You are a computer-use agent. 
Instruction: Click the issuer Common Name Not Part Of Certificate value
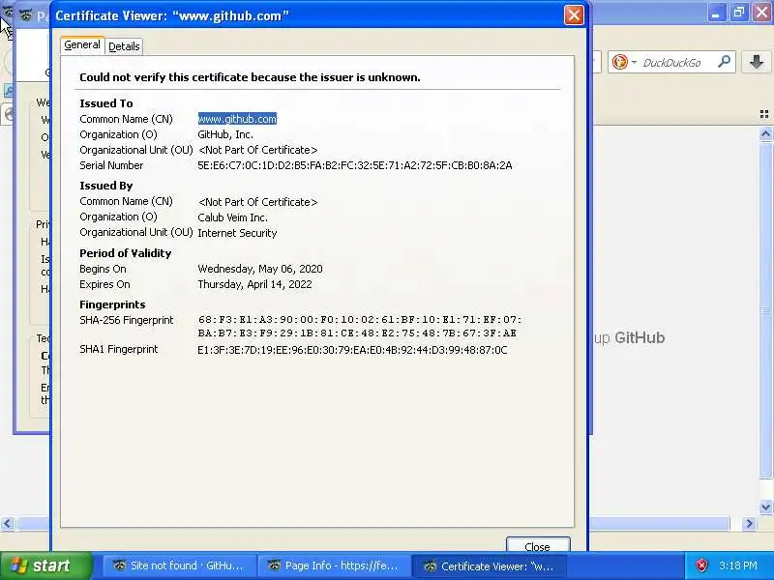257,202
